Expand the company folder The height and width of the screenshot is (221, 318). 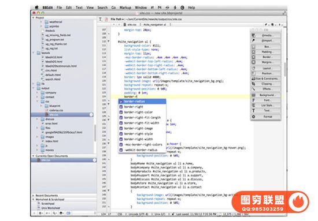pyautogui.click(x=38, y=93)
